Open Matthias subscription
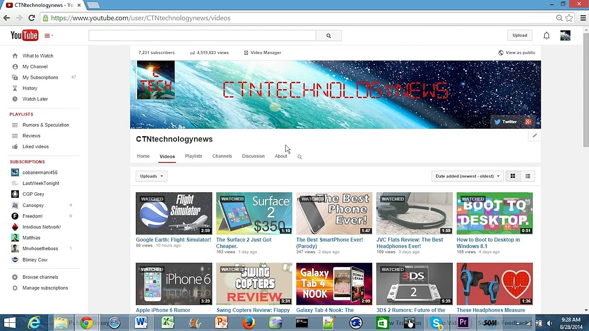This screenshot has width=589, height=331. tap(31, 238)
